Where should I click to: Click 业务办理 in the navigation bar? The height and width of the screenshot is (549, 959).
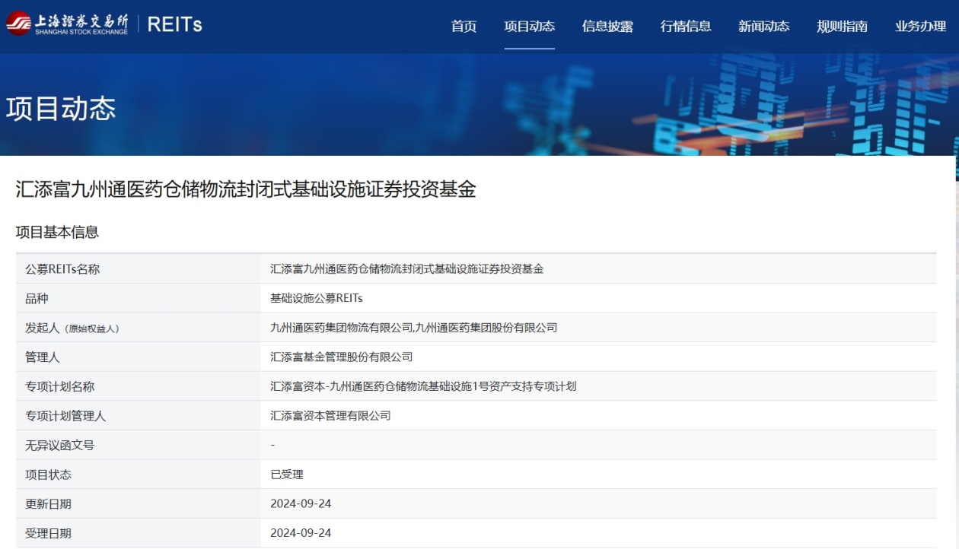tap(920, 27)
